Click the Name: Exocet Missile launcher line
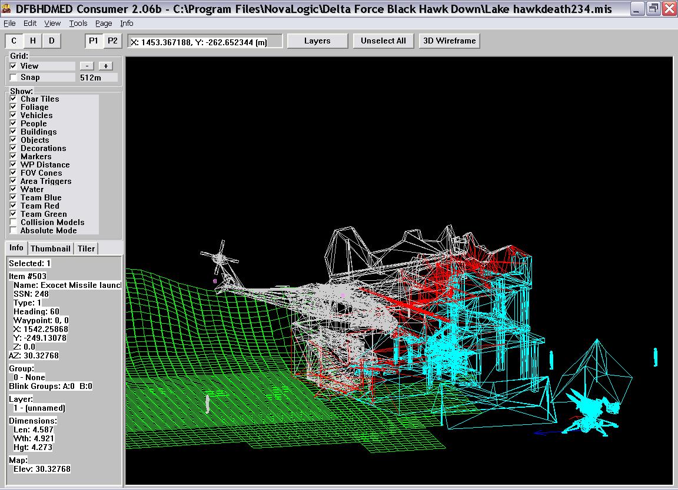This screenshot has width=678, height=490. 68,285
